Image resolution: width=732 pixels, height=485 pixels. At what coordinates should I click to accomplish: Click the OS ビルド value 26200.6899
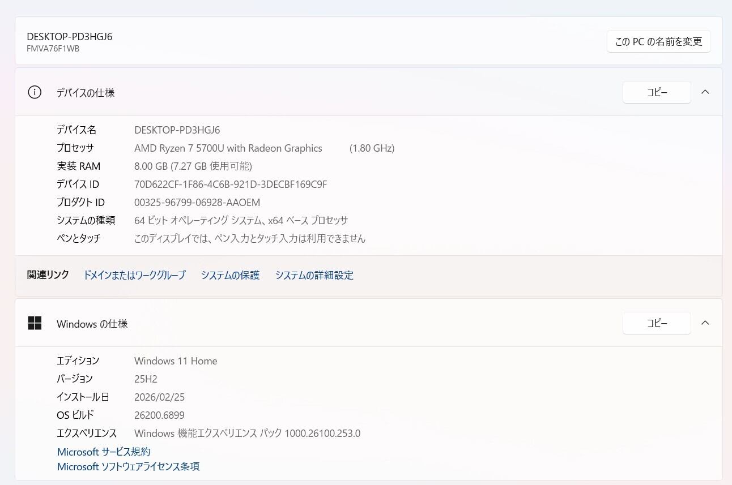(159, 415)
